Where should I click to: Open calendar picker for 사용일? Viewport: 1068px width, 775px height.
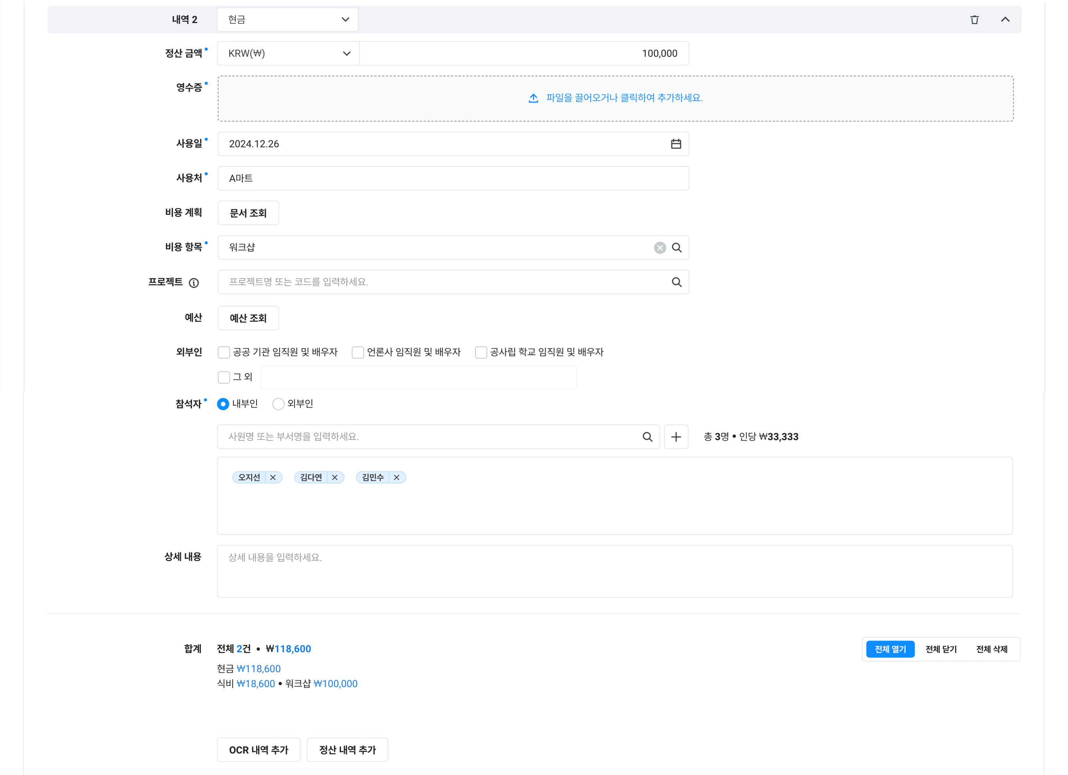676,144
